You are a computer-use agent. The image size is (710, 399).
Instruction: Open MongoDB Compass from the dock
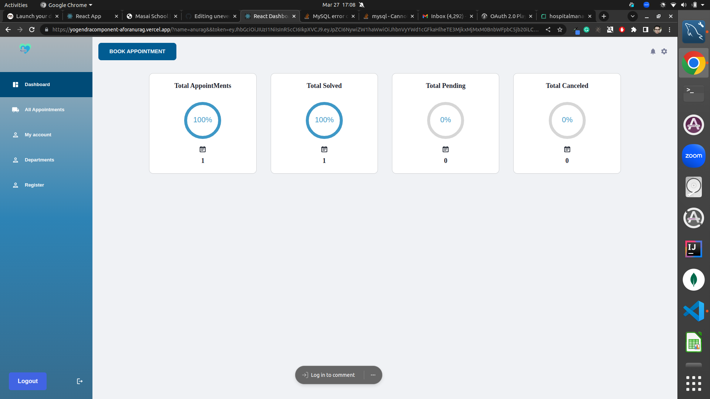pyautogui.click(x=693, y=280)
